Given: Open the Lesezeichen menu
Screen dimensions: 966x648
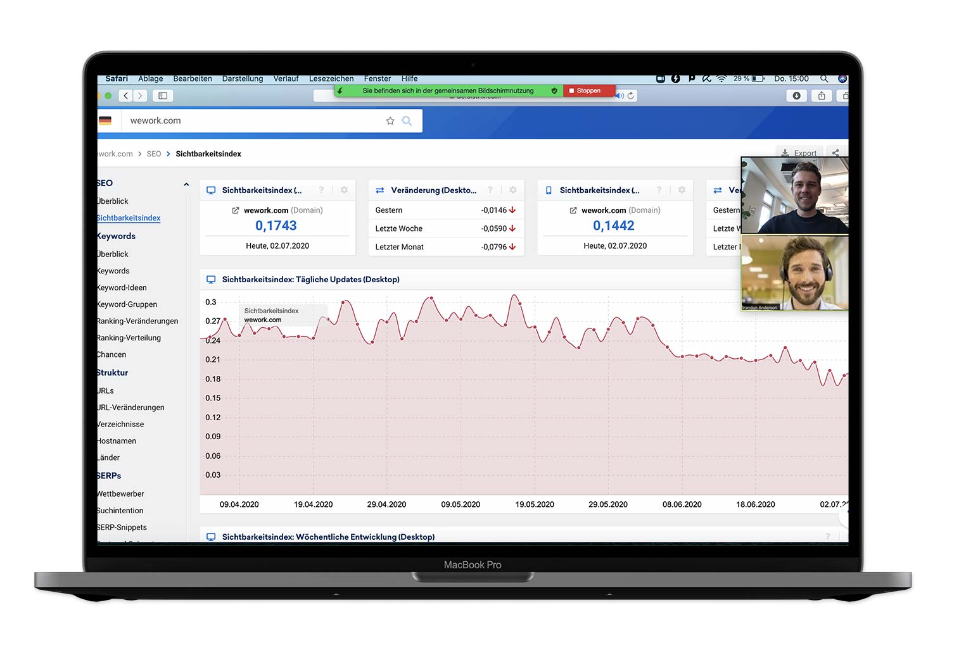Looking at the screenshot, I should (x=331, y=78).
